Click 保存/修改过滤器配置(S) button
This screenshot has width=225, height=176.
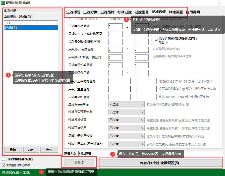coord(159,163)
